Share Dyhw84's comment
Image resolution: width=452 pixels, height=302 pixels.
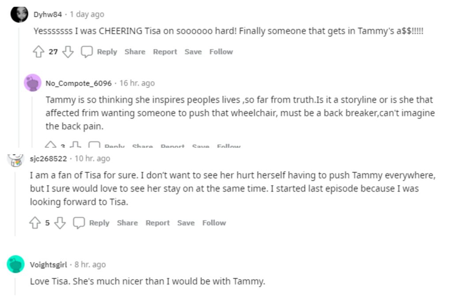point(135,52)
